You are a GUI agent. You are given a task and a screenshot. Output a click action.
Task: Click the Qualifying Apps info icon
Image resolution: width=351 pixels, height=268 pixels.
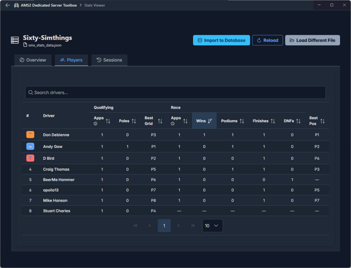96,124
